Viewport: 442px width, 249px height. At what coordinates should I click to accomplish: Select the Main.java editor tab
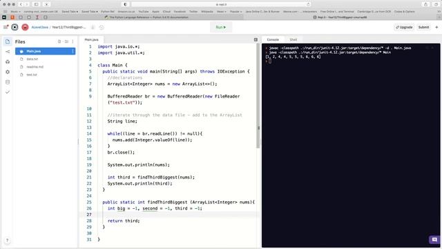(x=92, y=39)
